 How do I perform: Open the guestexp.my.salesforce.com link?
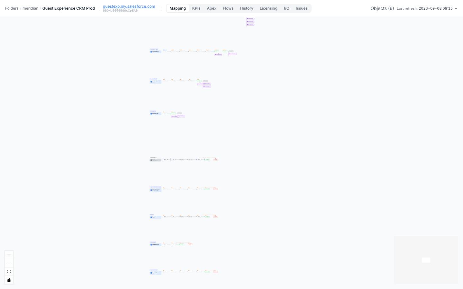coord(129,6)
